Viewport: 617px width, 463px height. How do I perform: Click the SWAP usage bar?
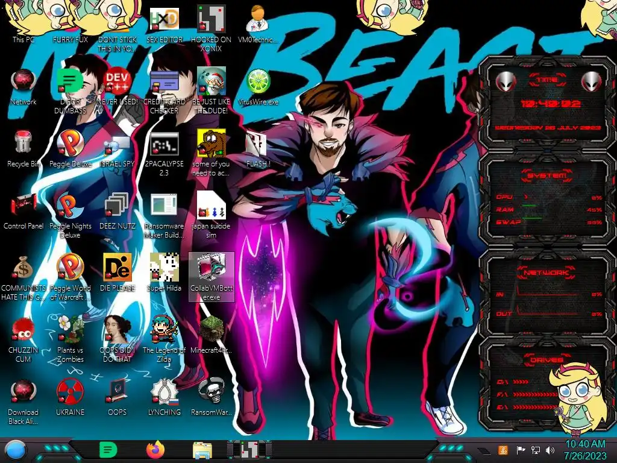(549, 222)
